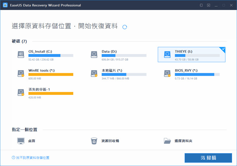The height and width of the screenshot is (166, 237).
Task: Click the OS_Install (C:) usage bar
Action: 51,56
